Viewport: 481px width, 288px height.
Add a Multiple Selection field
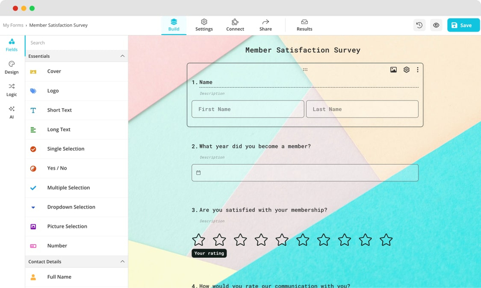pyautogui.click(x=68, y=188)
